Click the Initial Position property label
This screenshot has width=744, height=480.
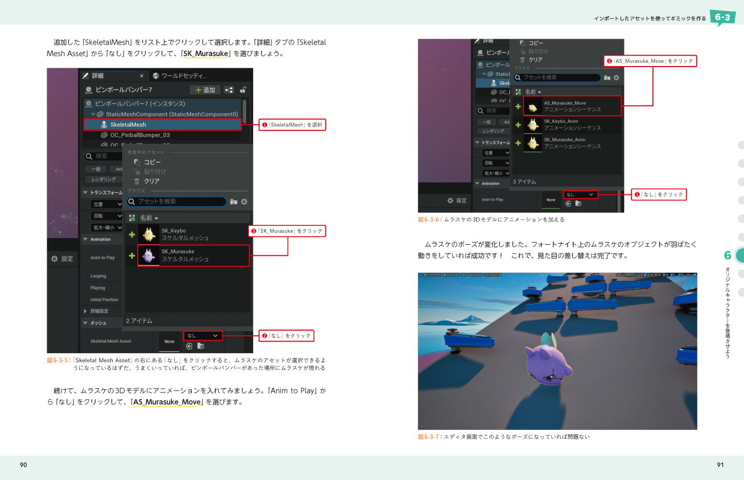[104, 300]
